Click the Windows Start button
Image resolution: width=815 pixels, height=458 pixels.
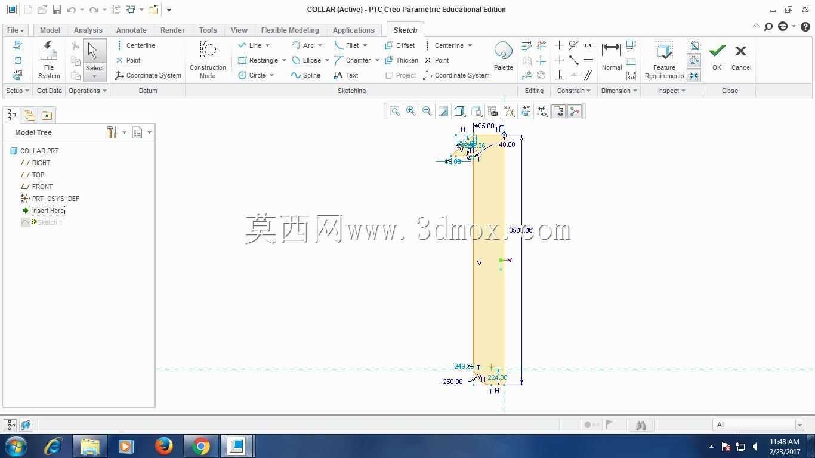pyautogui.click(x=16, y=445)
